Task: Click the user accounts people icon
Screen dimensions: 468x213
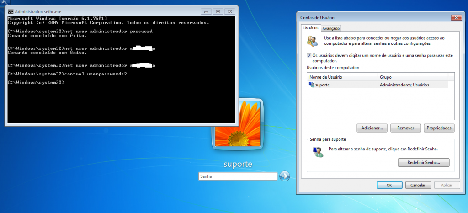Action: (312, 41)
